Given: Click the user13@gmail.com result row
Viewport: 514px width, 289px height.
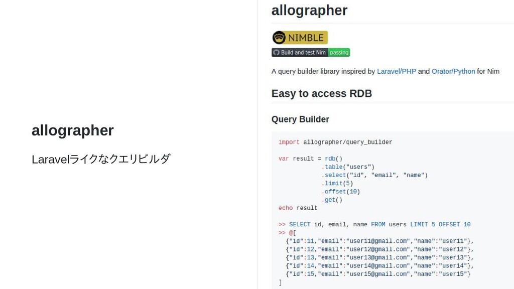Looking at the screenshot, I should (379, 257).
